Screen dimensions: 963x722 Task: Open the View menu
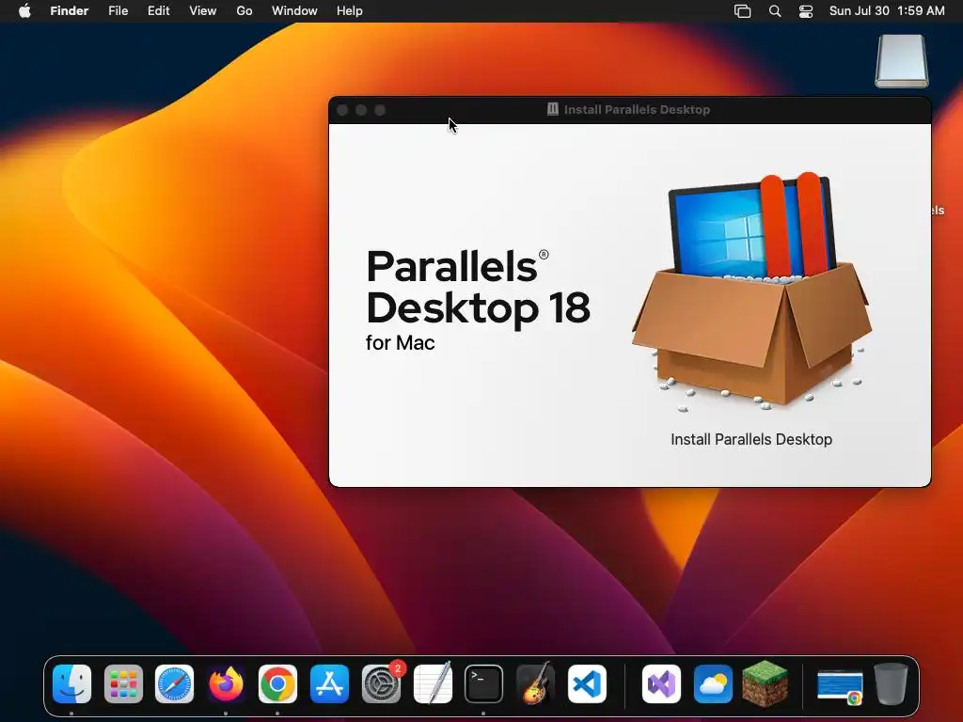point(203,11)
